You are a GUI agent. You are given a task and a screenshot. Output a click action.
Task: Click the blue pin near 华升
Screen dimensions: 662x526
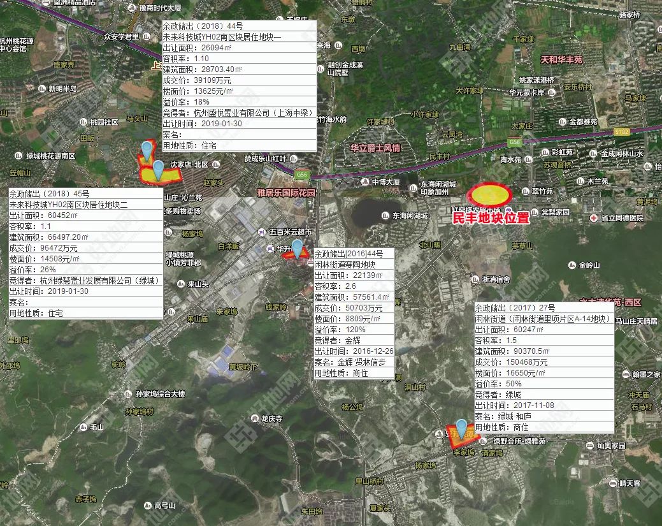297,249
